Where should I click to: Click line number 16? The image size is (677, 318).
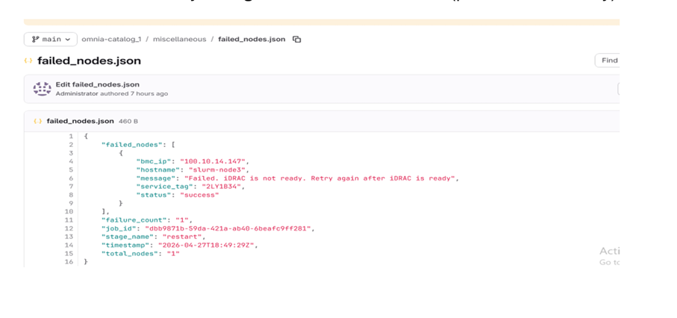69,262
